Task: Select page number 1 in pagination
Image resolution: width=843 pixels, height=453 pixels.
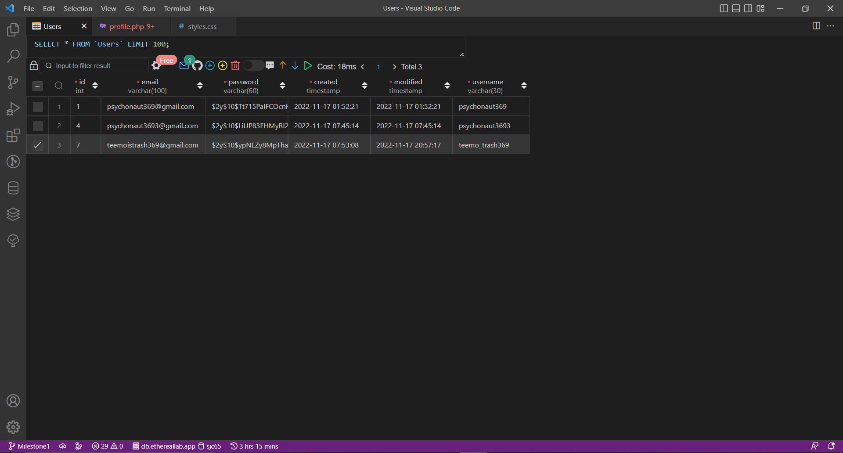Action: [x=378, y=67]
